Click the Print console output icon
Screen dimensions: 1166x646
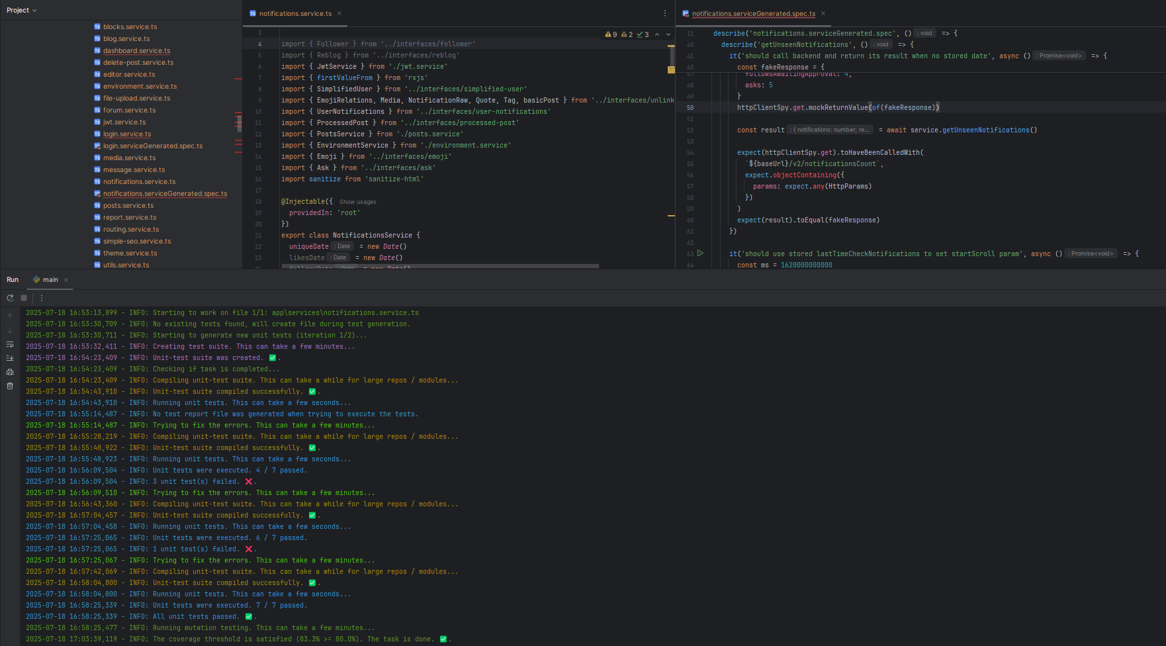click(x=10, y=372)
